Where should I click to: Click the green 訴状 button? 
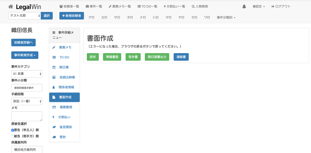tap(93, 57)
